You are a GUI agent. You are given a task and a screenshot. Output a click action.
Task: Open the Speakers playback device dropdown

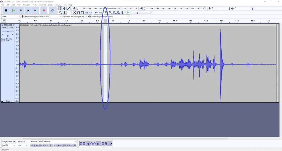pyautogui.click(x=110, y=17)
